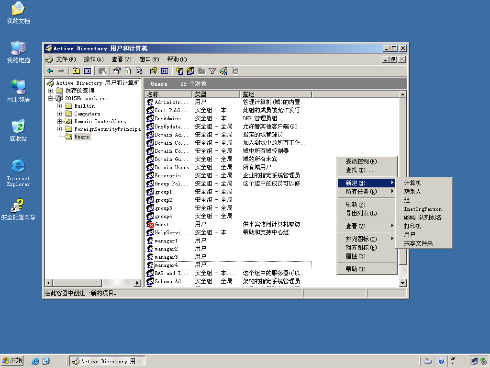Sort by Description (描述) column header
This screenshot has width=490, height=368.
(276, 94)
